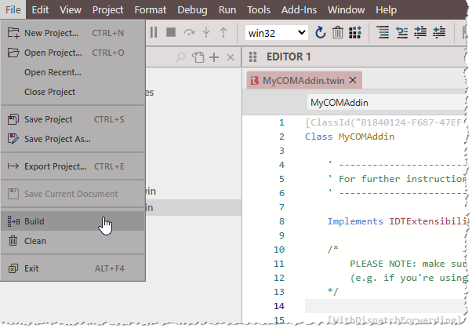
Task: Expand the Open Recent submenu
Action: (x=53, y=72)
